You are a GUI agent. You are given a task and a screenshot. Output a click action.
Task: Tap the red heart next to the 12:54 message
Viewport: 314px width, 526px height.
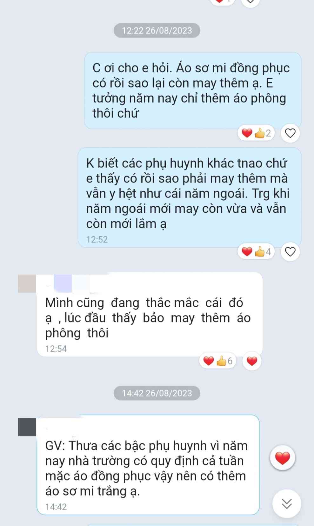click(252, 361)
